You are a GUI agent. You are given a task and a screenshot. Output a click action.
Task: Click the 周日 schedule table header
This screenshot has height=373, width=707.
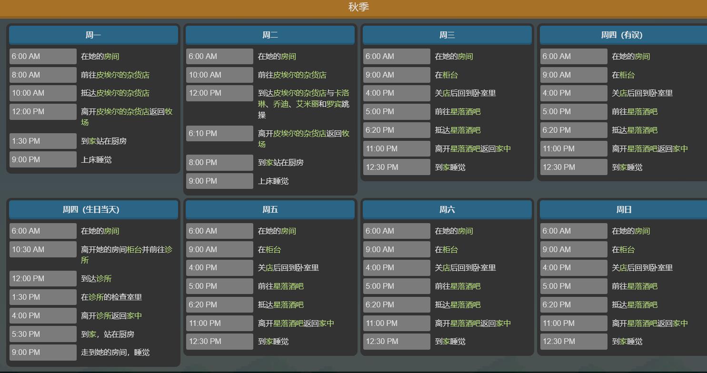(x=623, y=210)
